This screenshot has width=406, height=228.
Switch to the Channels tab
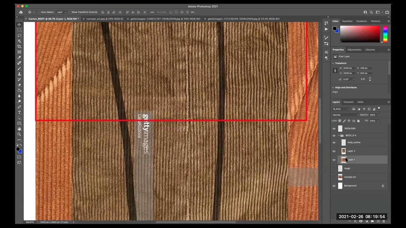point(348,102)
